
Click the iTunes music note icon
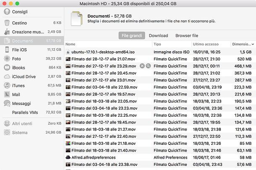[x=7, y=85]
